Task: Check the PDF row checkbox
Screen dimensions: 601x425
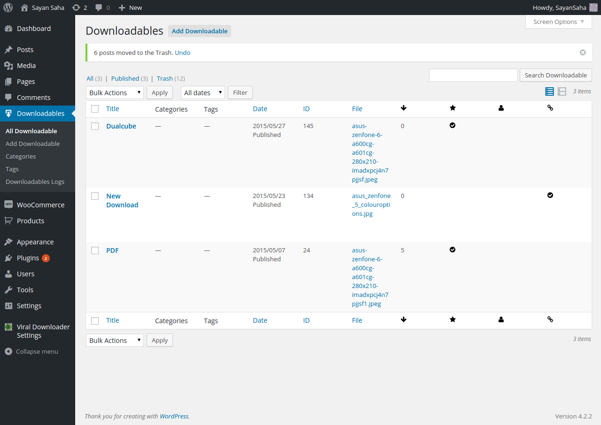Action: 95,250
